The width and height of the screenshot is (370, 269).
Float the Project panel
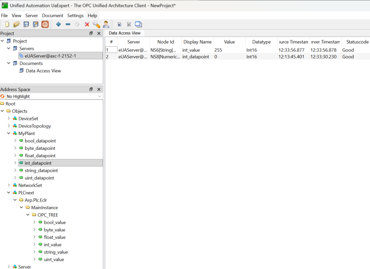click(x=91, y=33)
